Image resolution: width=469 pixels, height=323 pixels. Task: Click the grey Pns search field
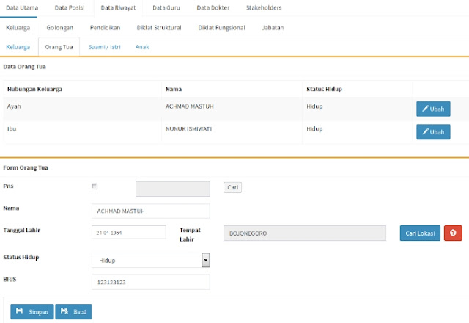173,189
